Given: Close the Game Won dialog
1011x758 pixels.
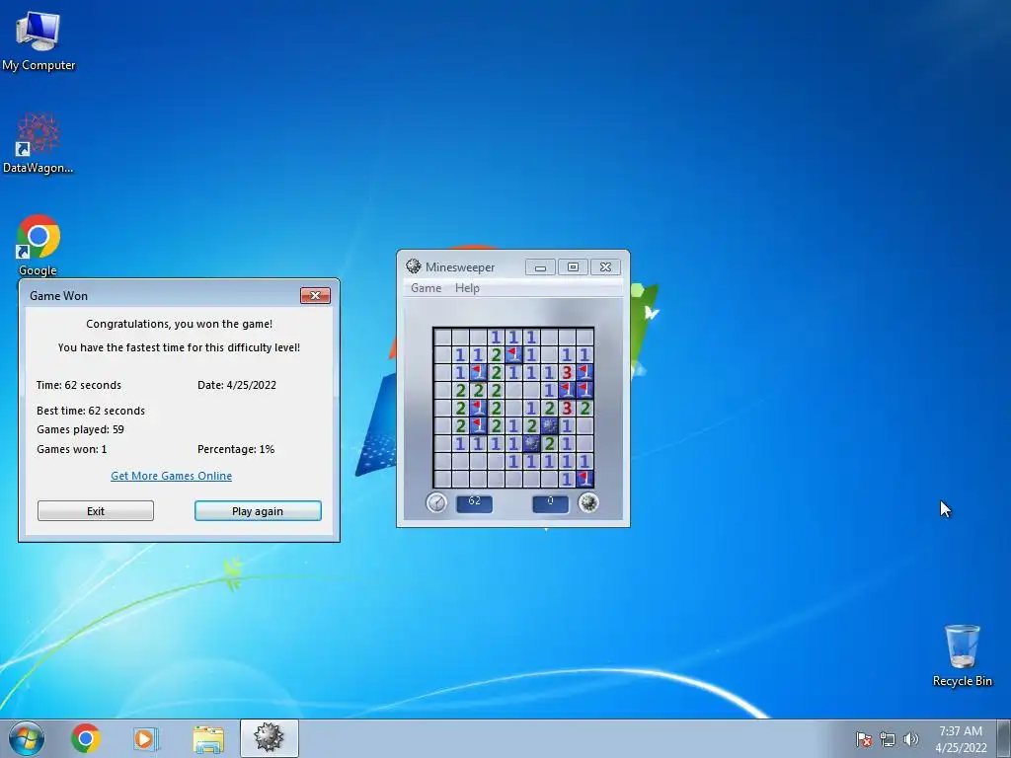Looking at the screenshot, I should coord(315,295).
